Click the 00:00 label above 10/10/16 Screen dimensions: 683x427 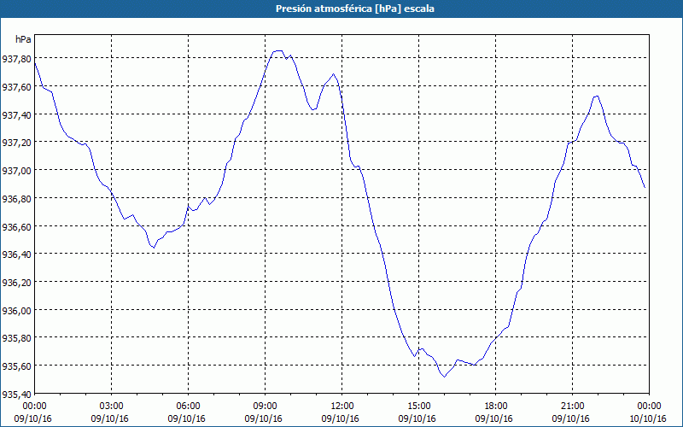649,407
